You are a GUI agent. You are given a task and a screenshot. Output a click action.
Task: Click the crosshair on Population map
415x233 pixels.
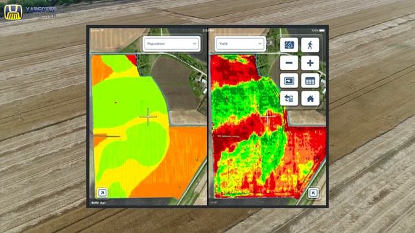point(148,116)
